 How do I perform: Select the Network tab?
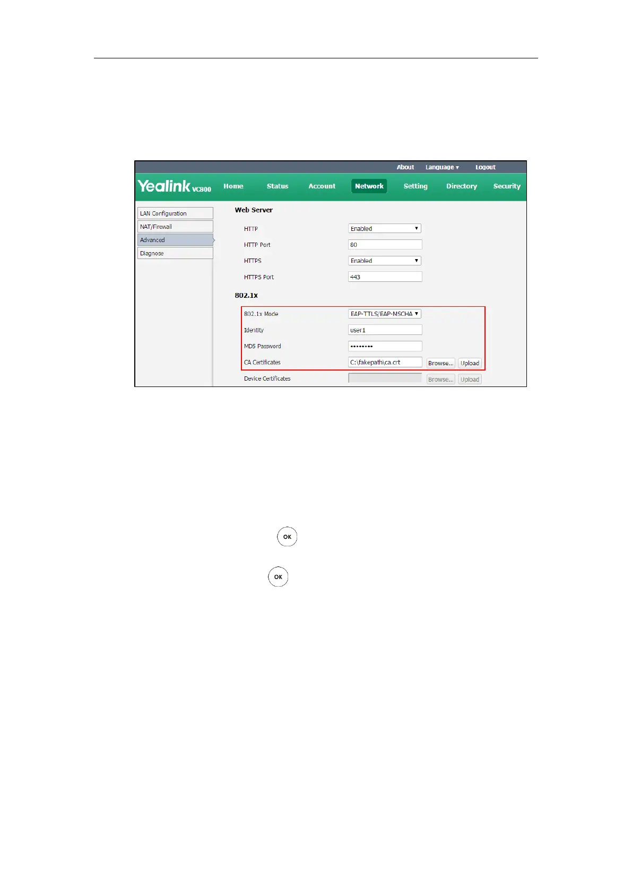(369, 186)
